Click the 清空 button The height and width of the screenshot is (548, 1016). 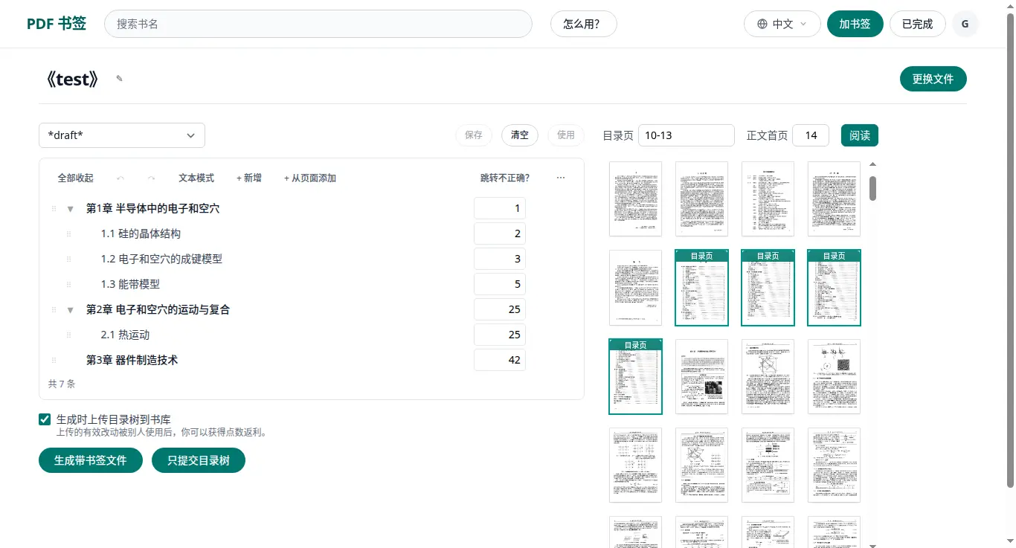click(x=520, y=135)
